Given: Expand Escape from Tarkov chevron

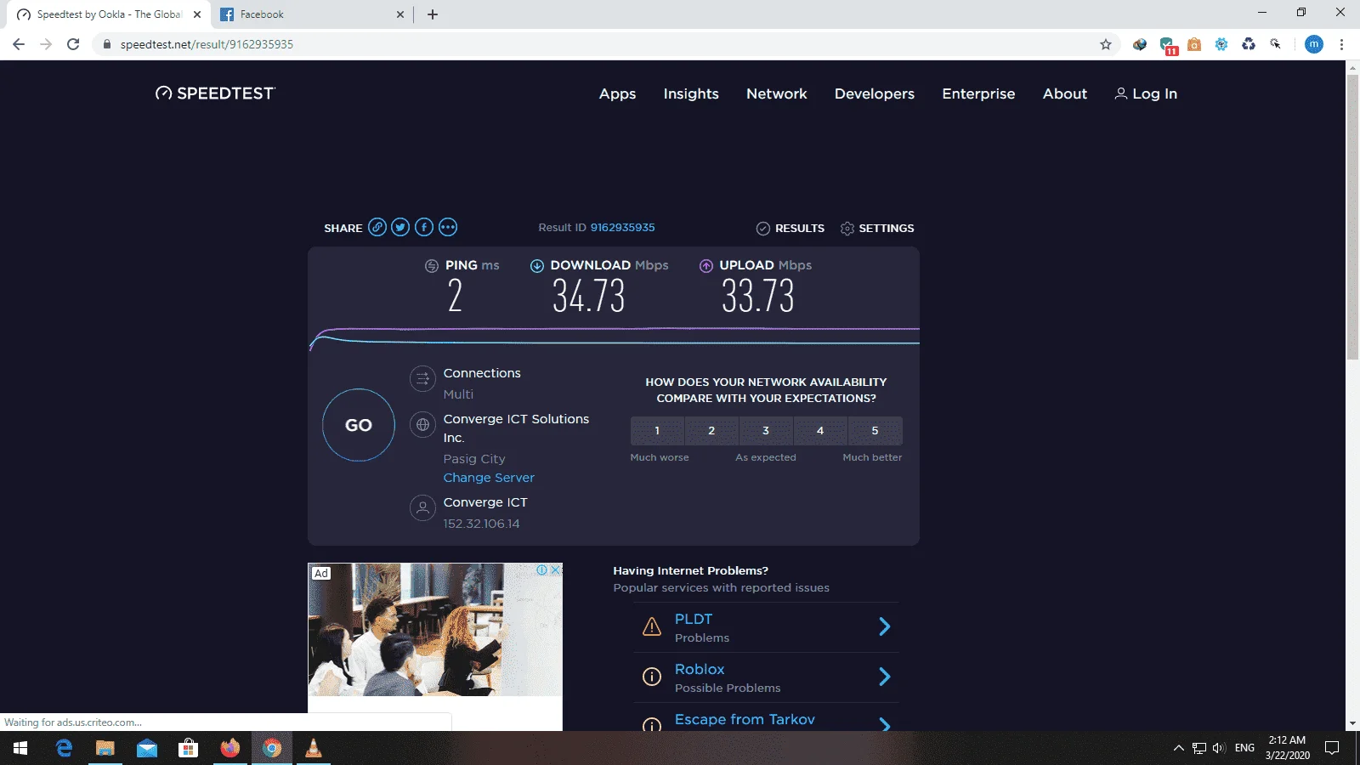Looking at the screenshot, I should point(884,725).
